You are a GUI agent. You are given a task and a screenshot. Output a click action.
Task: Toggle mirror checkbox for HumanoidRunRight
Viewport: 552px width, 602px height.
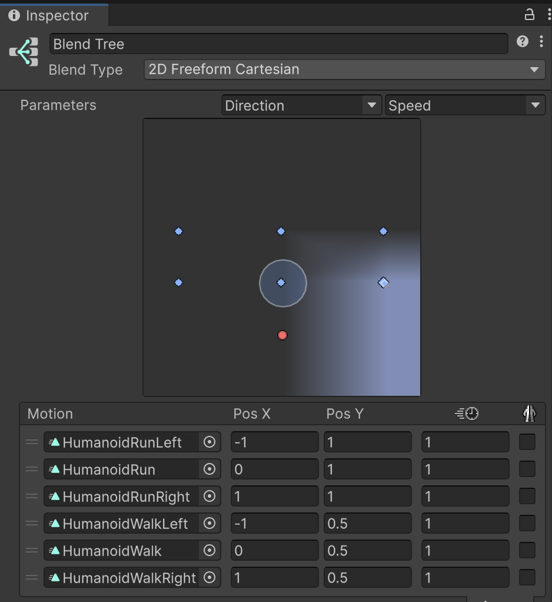coord(527,496)
